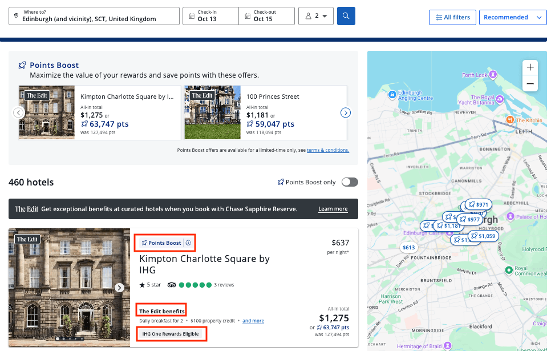Viewport: 551px width, 351px height.
Task: Click Learn more on The Edit banner
Action: [x=333, y=209]
